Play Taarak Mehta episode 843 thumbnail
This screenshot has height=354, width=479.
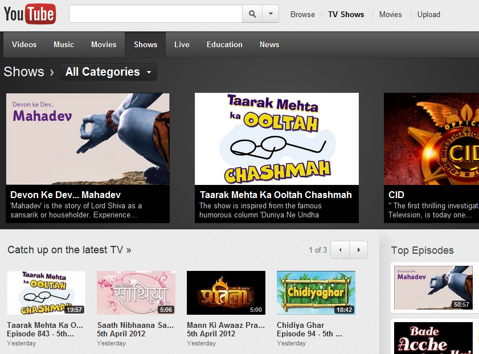(46, 293)
